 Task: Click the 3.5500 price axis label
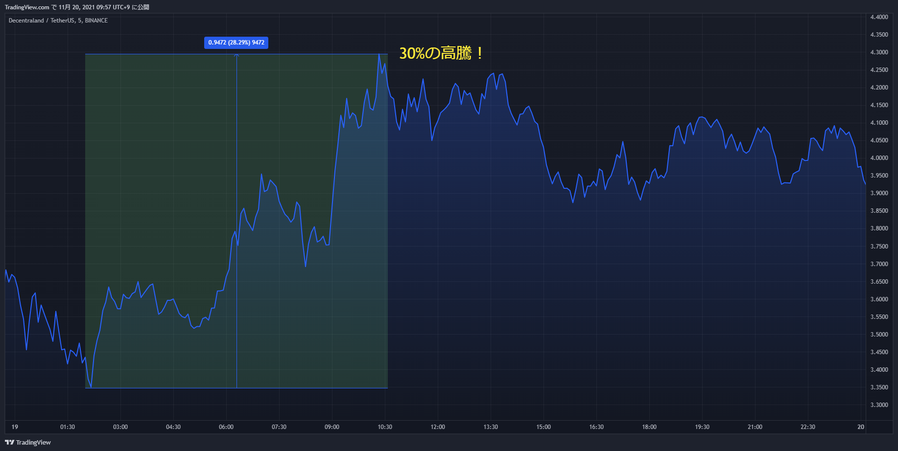coord(879,317)
